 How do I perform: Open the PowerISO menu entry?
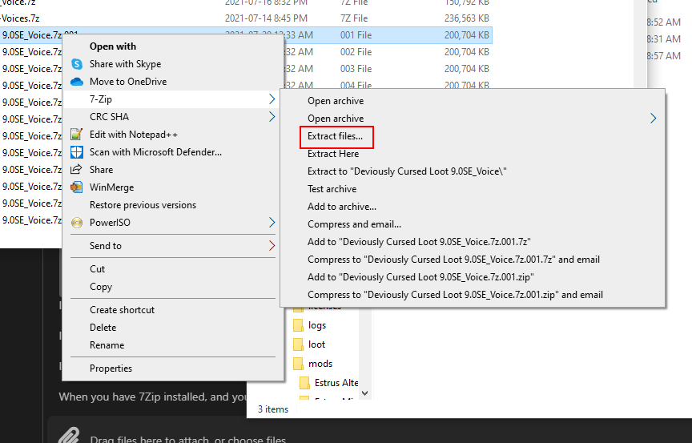(x=172, y=223)
